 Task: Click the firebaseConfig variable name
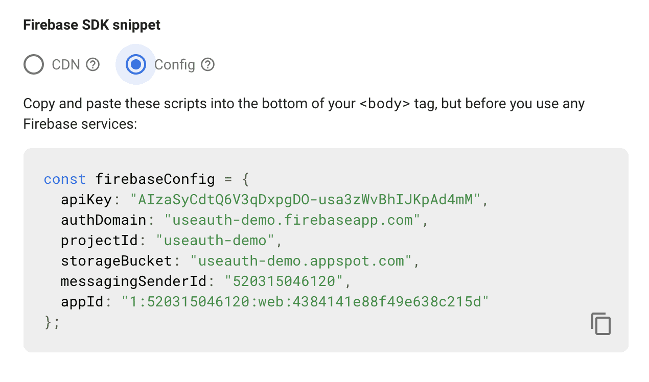click(155, 179)
